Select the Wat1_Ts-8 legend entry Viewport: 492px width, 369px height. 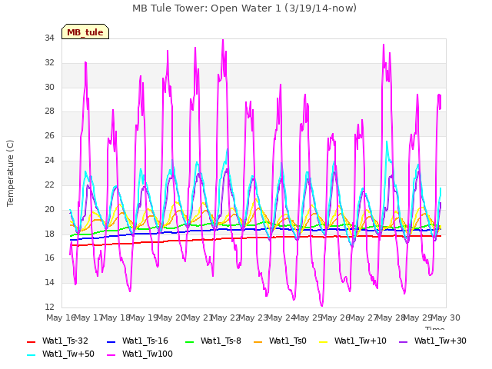pyautogui.click(x=214, y=341)
